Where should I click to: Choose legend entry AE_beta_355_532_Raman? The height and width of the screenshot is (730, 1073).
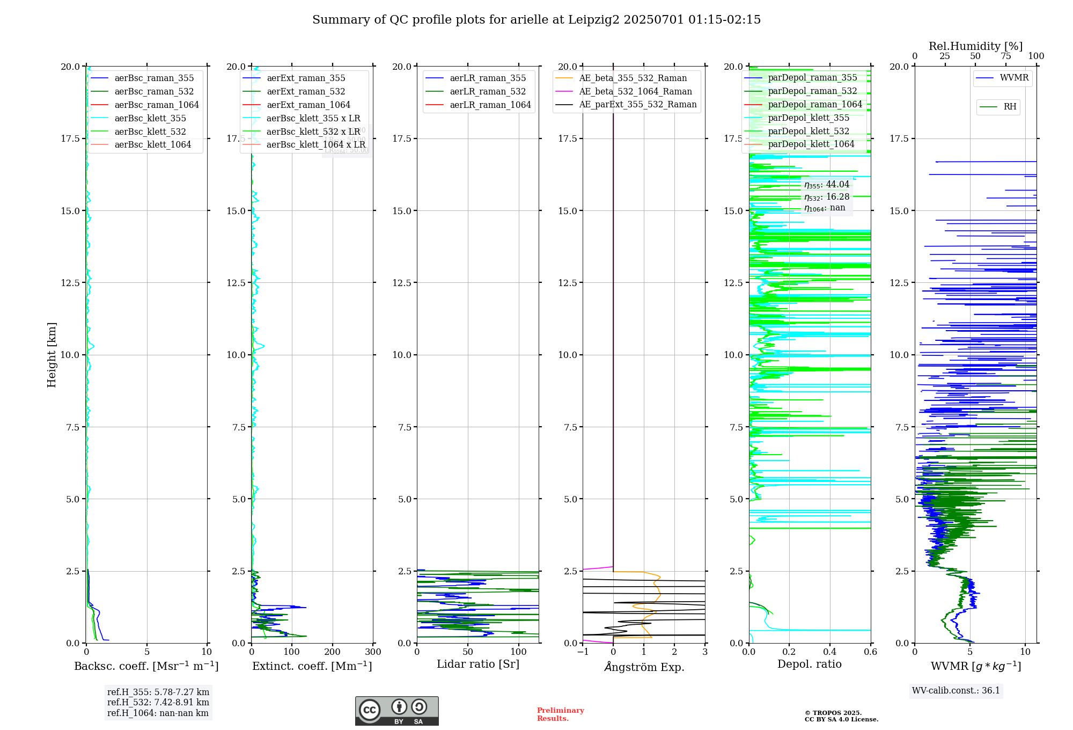pyautogui.click(x=621, y=78)
